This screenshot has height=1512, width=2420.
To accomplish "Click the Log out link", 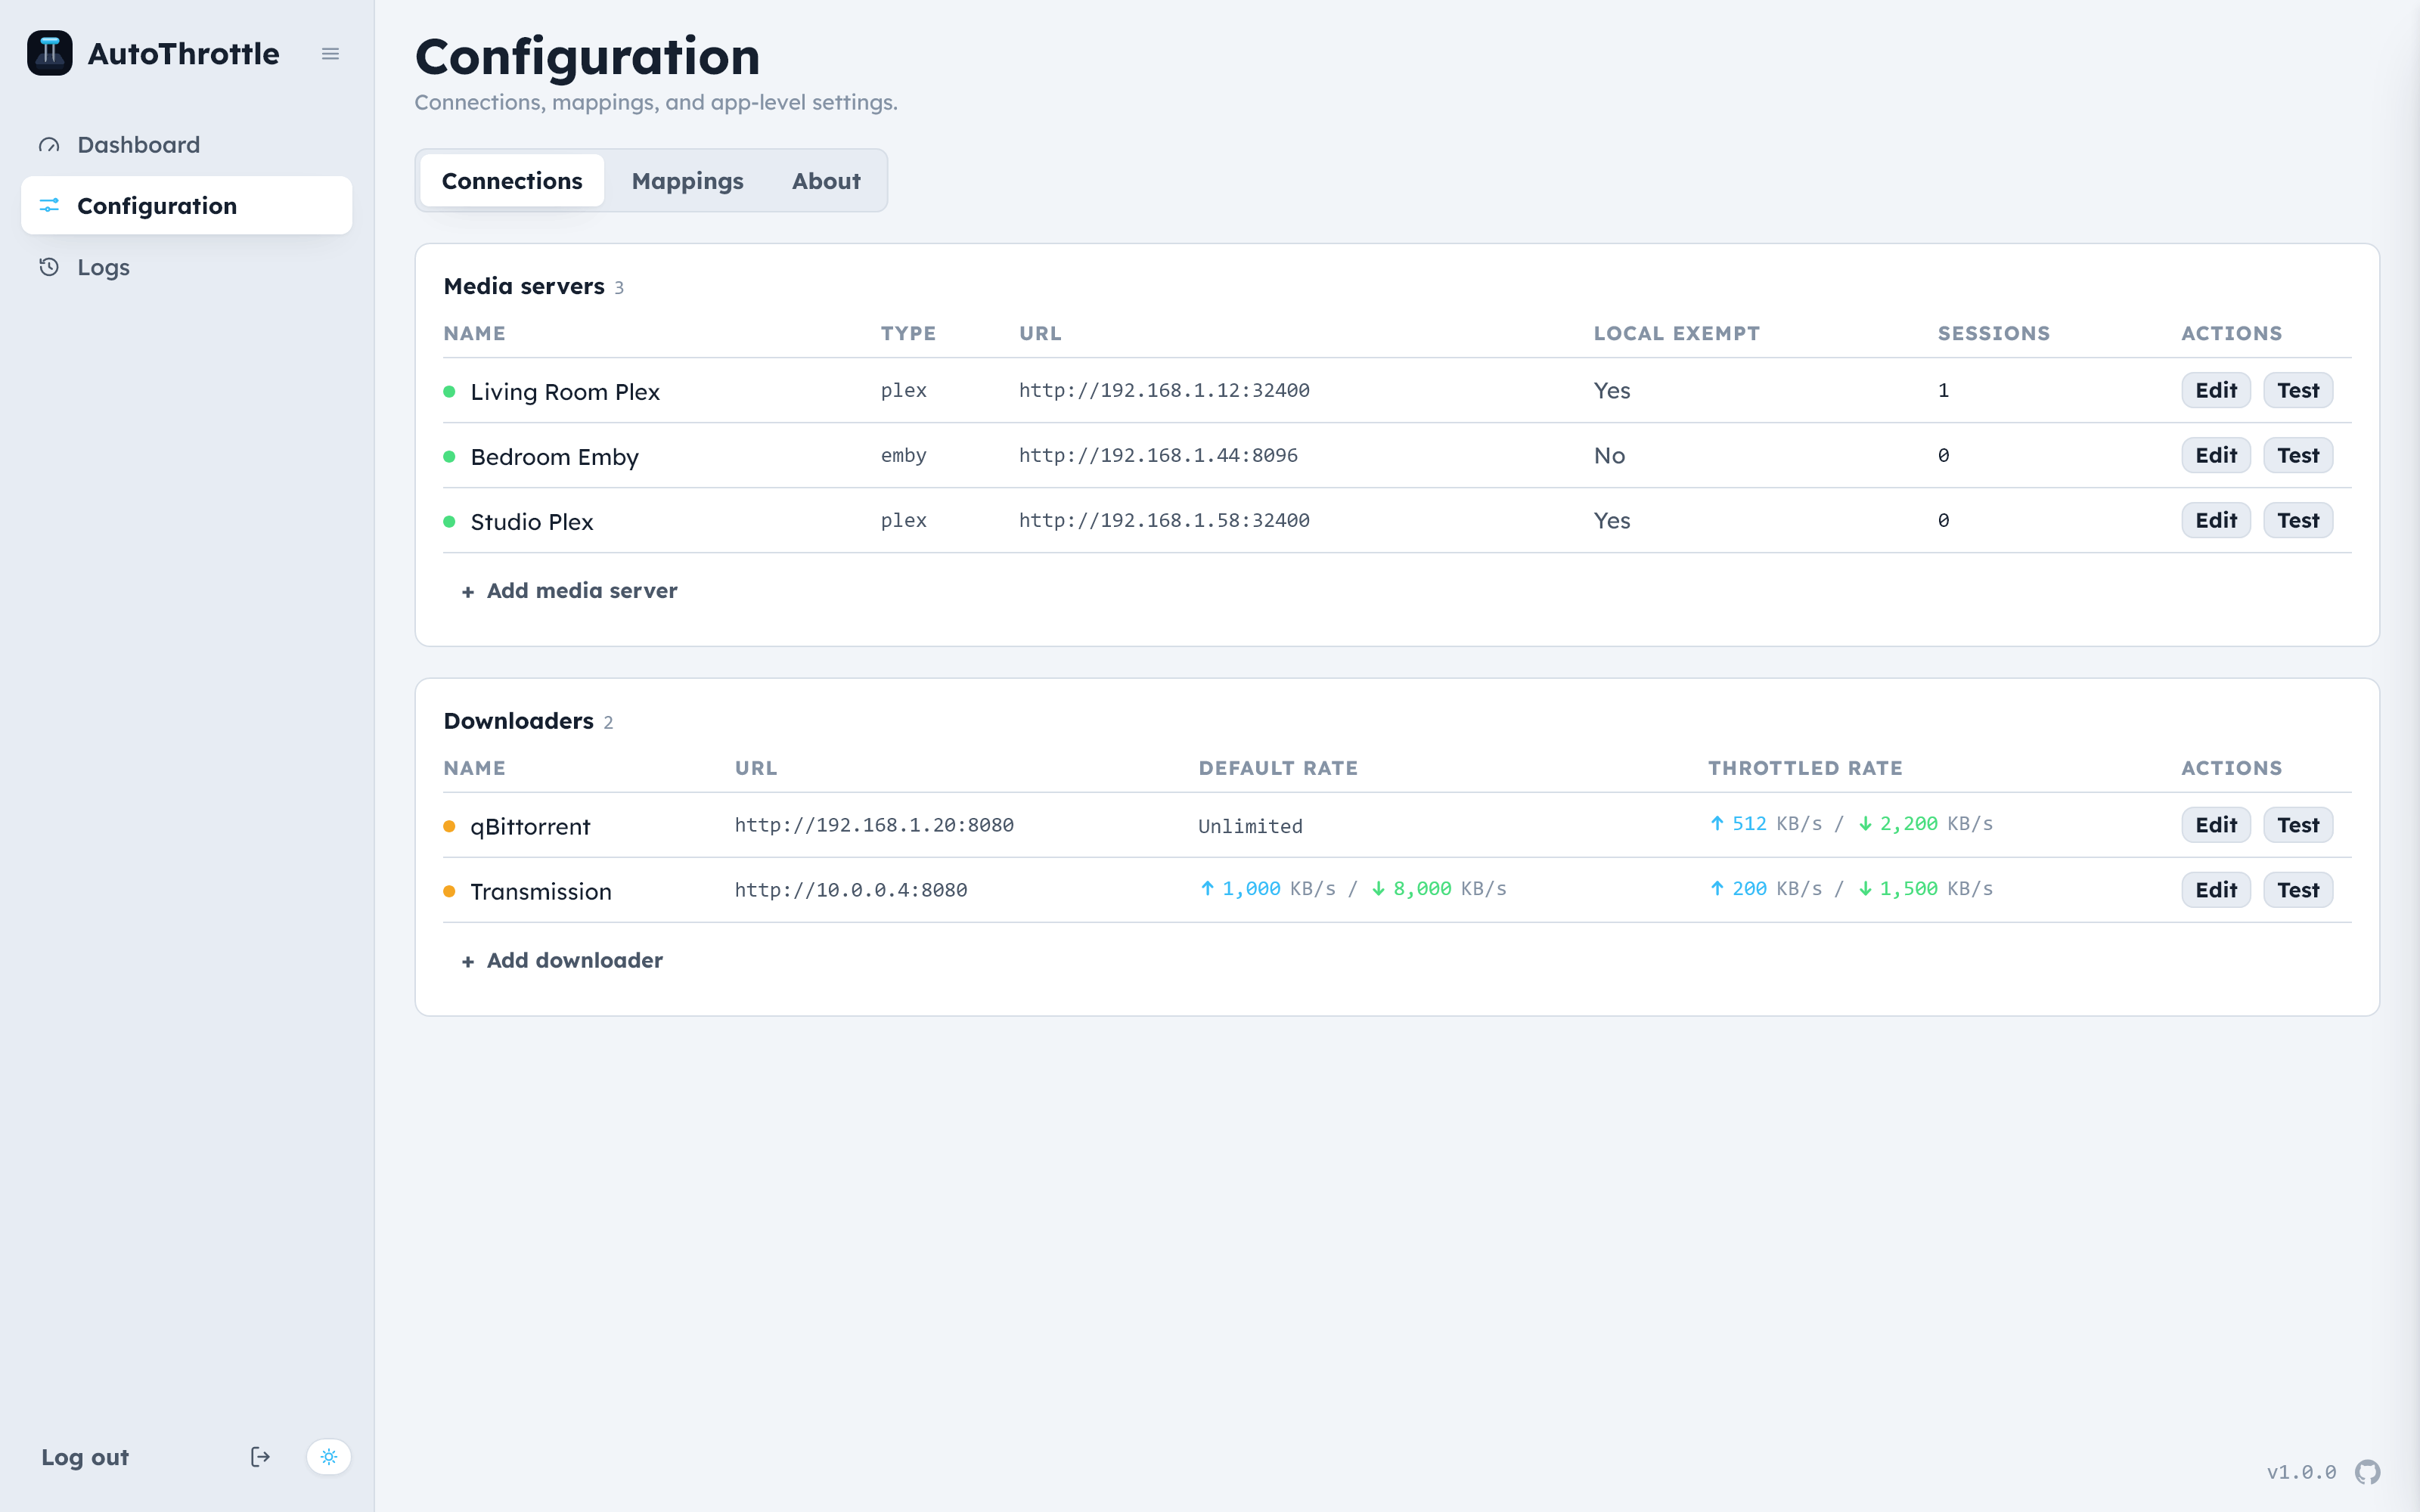I will (x=85, y=1457).
